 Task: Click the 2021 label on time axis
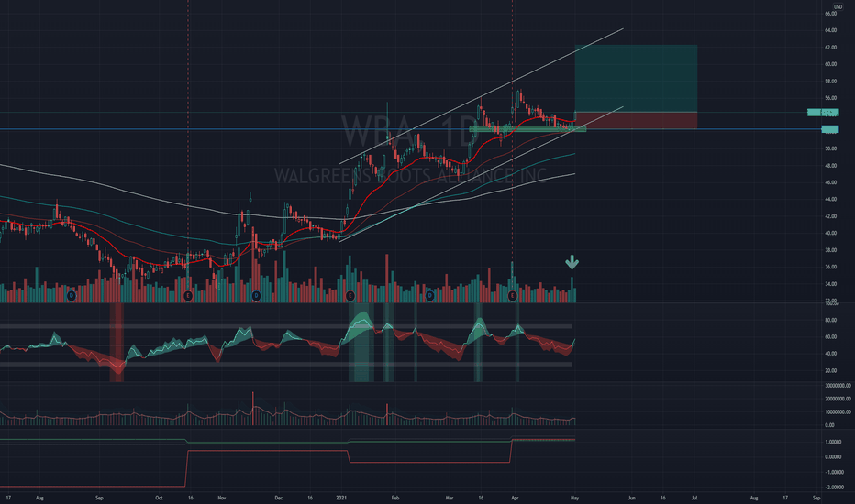point(341,498)
